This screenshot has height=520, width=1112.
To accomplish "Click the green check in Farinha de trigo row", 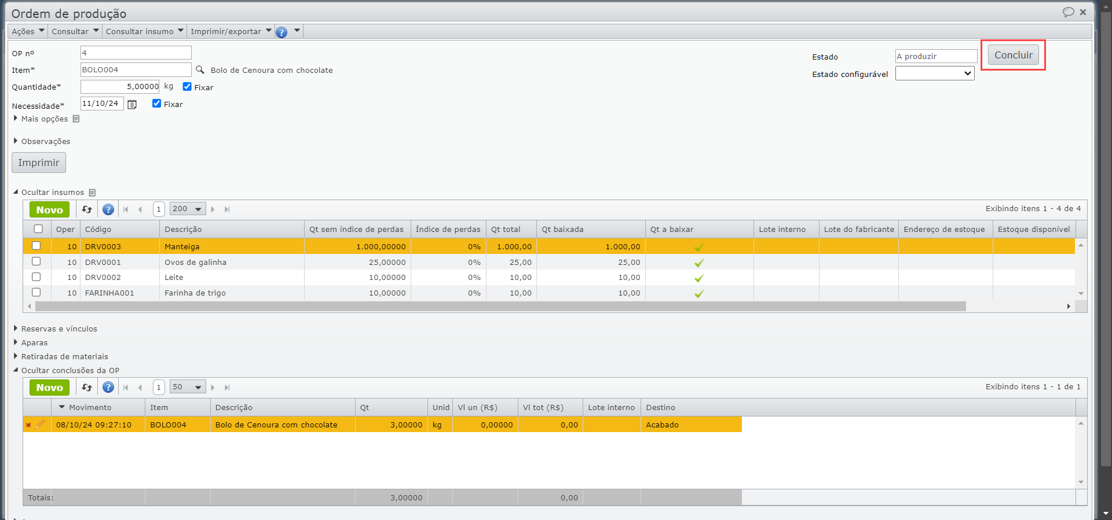I will (699, 294).
